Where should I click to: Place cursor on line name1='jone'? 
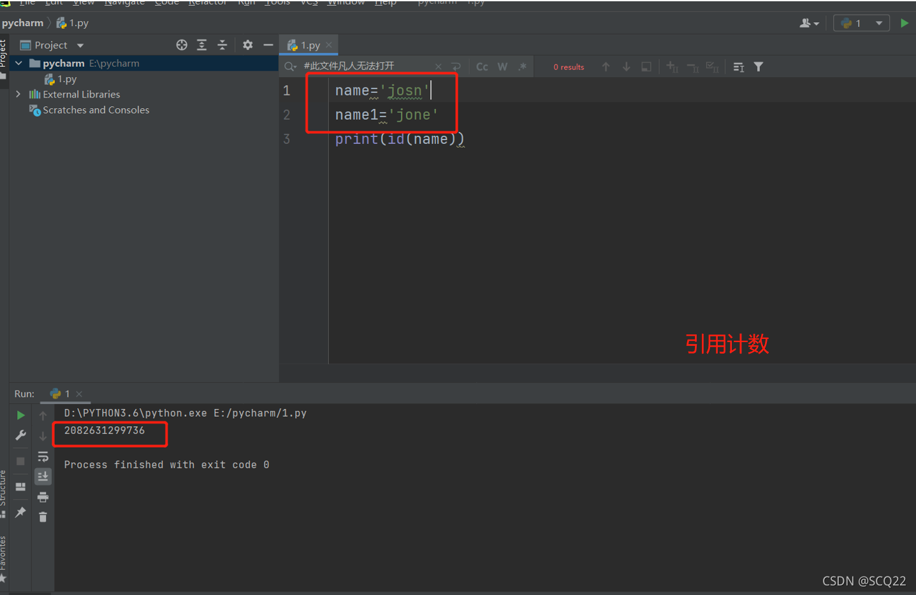[387, 115]
